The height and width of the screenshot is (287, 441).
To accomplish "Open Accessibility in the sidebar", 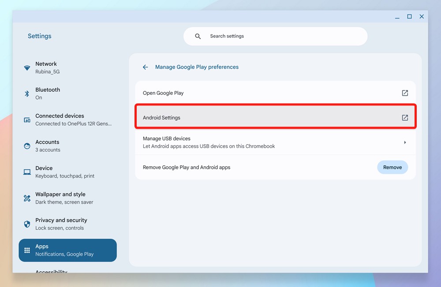I will (x=51, y=271).
